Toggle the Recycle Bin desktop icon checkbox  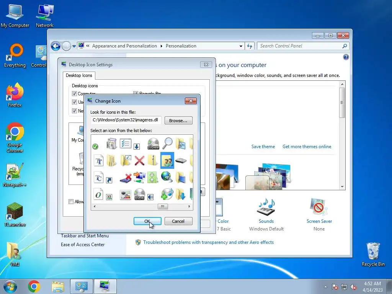point(136,93)
